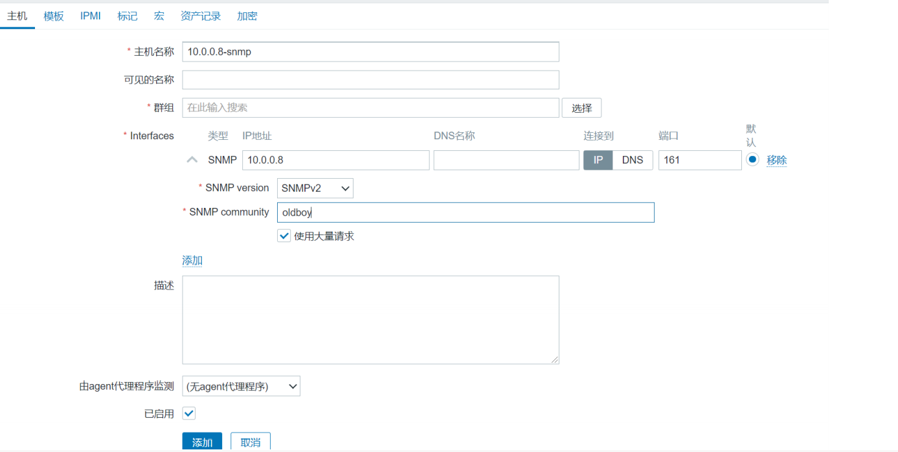Image resolution: width=898 pixels, height=452 pixels.
Task: Focus the IP地址 field with 10.0.0.8
Action: click(x=336, y=160)
